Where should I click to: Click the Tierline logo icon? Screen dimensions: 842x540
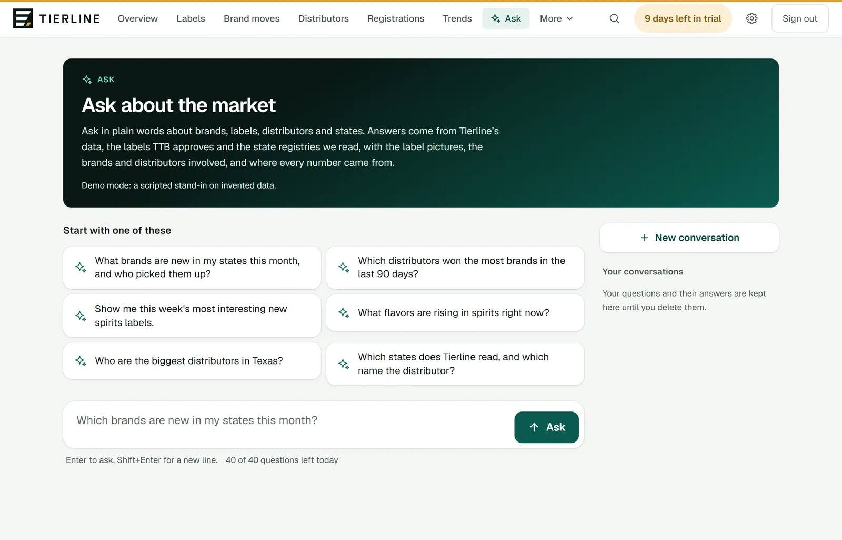(23, 18)
